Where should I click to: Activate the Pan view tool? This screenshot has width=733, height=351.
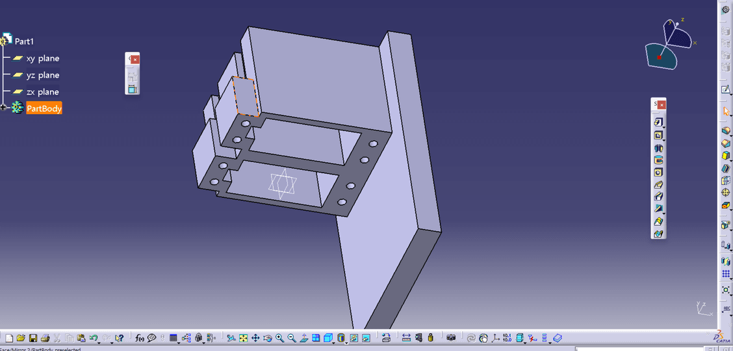(x=255, y=338)
